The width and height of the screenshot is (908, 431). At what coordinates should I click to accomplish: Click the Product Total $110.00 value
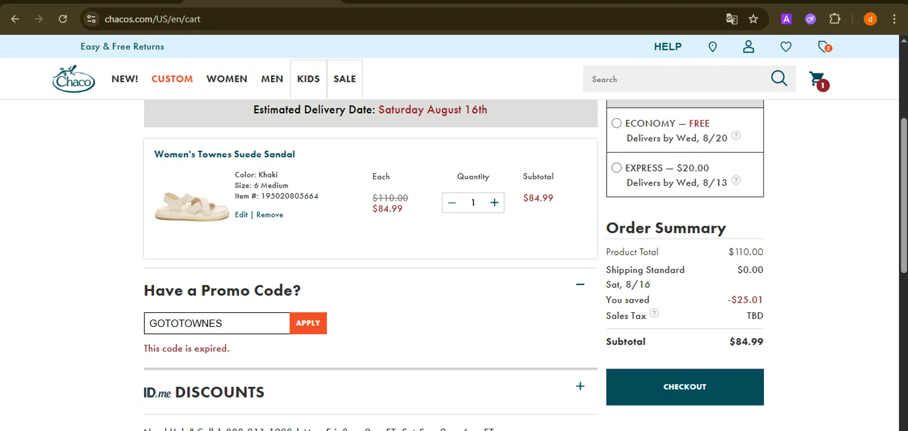[x=746, y=252]
